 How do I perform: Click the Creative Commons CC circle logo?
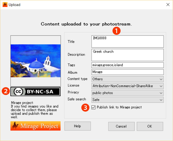(18, 92)
